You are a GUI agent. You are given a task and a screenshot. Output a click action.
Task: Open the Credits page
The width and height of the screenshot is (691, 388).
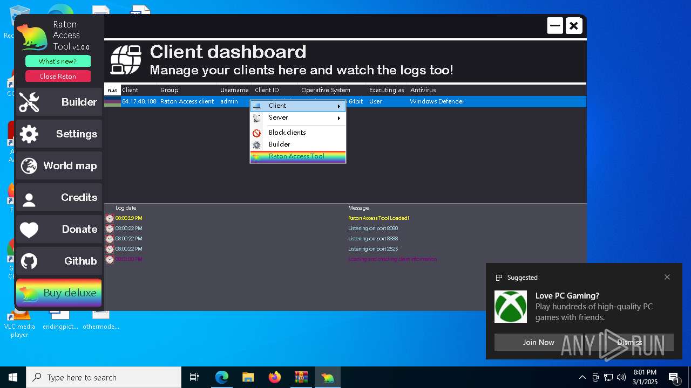(59, 197)
